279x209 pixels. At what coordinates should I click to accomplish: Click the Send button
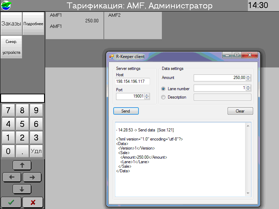point(126,111)
